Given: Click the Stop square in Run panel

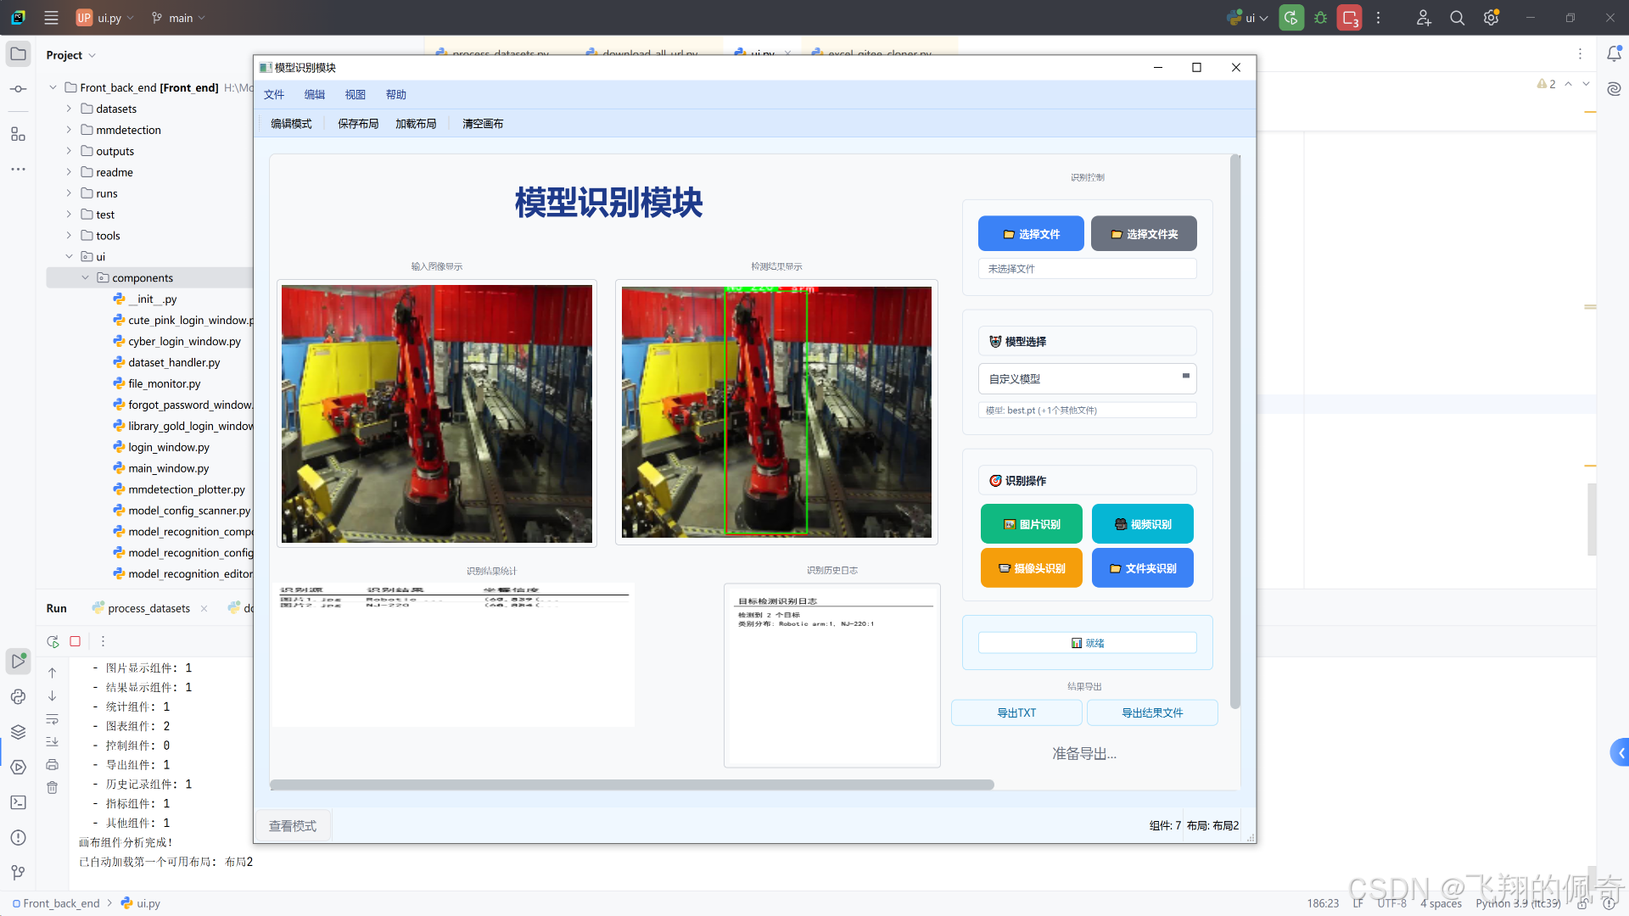Looking at the screenshot, I should tap(76, 641).
